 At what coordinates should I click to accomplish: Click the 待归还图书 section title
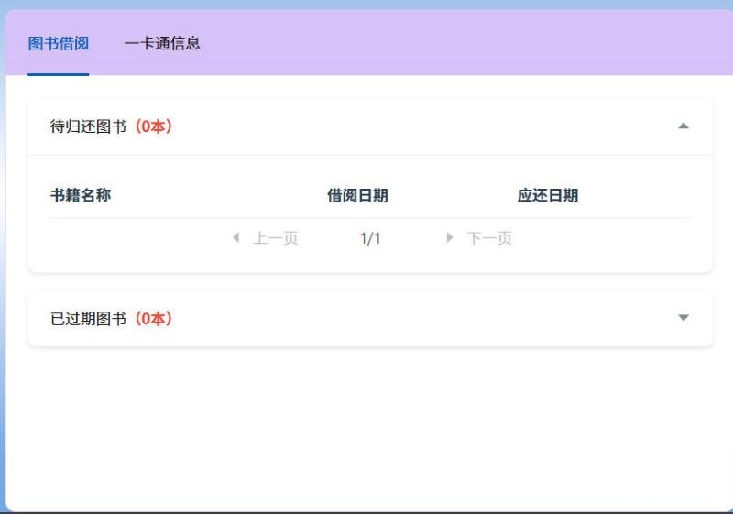[x=88, y=126]
